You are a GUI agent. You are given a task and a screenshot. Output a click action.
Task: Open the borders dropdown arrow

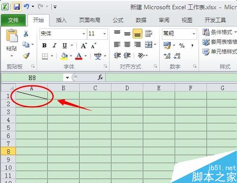[x=52, y=56]
